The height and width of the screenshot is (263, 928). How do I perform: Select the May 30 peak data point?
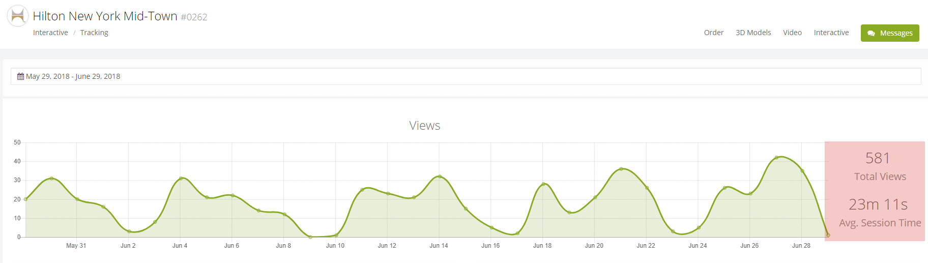pos(51,179)
